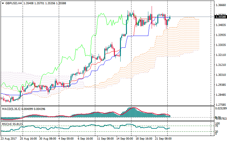Screen dimensions: 227x142
Task: Select the MACD(5,35,5) indicator label
Action: tap(11, 108)
